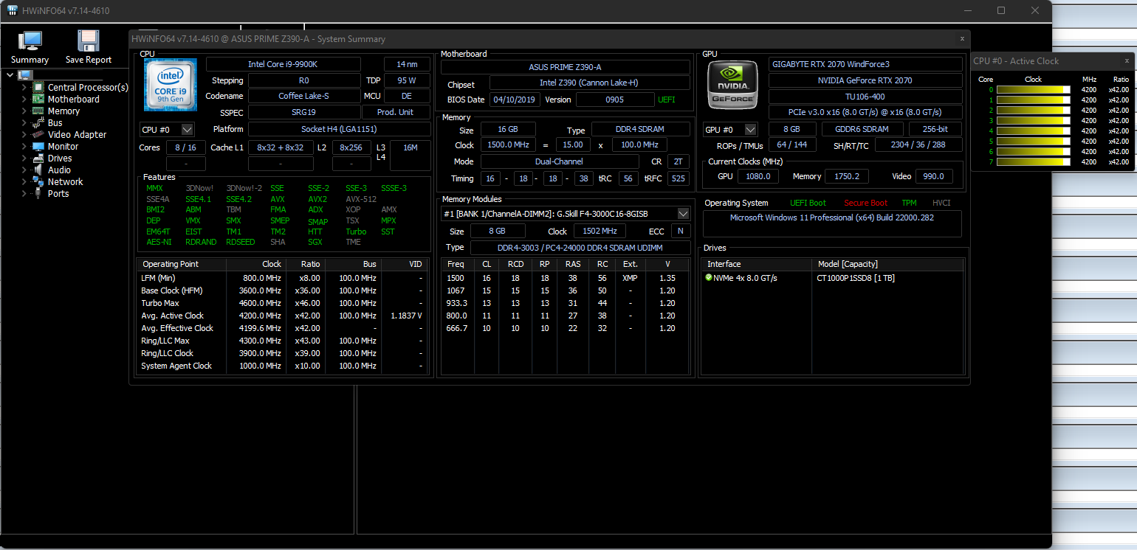The width and height of the screenshot is (1137, 550).
Task: Select the Memory module tree icon
Action: 38,111
